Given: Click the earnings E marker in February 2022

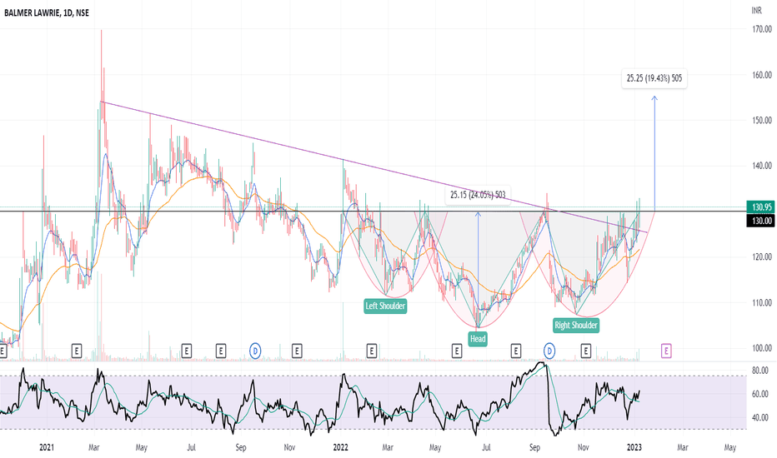Looking at the screenshot, I should (372, 351).
